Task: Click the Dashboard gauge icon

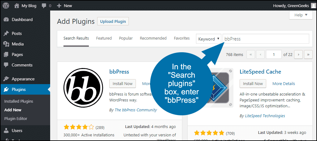Action: pyautogui.click(x=6, y=19)
